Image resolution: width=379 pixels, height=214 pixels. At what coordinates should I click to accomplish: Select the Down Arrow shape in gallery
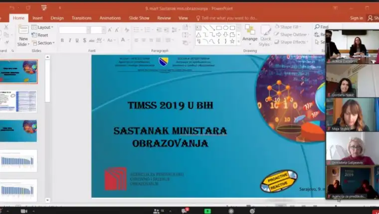click(225, 35)
